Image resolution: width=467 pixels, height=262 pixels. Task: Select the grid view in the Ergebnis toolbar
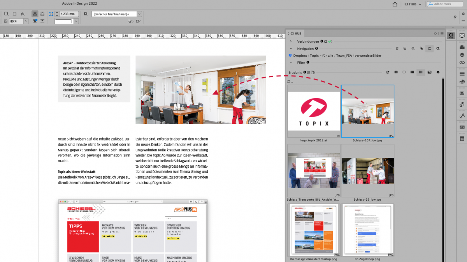click(x=420, y=72)
